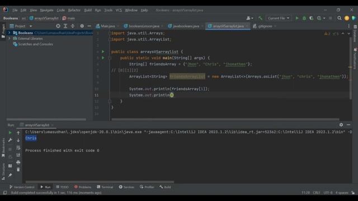
Task: Collapse all in Project panel
Action: click(73, 26)
